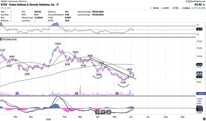Click the Nov month axis label
Image resolution: width=206 pixels, height=121 pixels.
[x=16, y=117]
